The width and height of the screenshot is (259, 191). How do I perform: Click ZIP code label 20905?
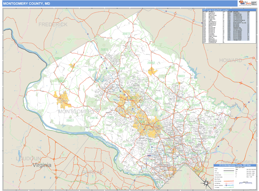[x=196, y=105]
